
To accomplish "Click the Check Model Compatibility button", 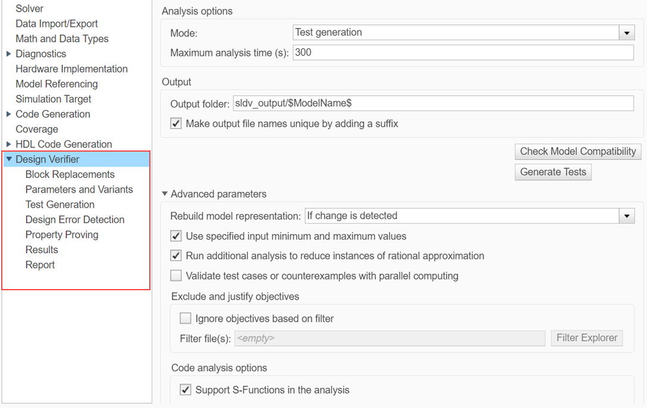I will (x=577, y=151).
